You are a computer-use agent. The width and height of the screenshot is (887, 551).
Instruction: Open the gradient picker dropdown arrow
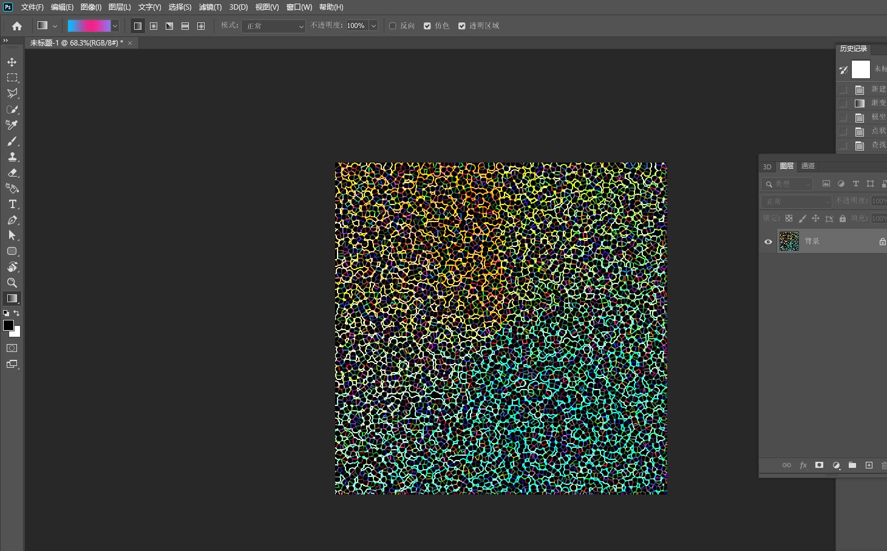[115, 26]
